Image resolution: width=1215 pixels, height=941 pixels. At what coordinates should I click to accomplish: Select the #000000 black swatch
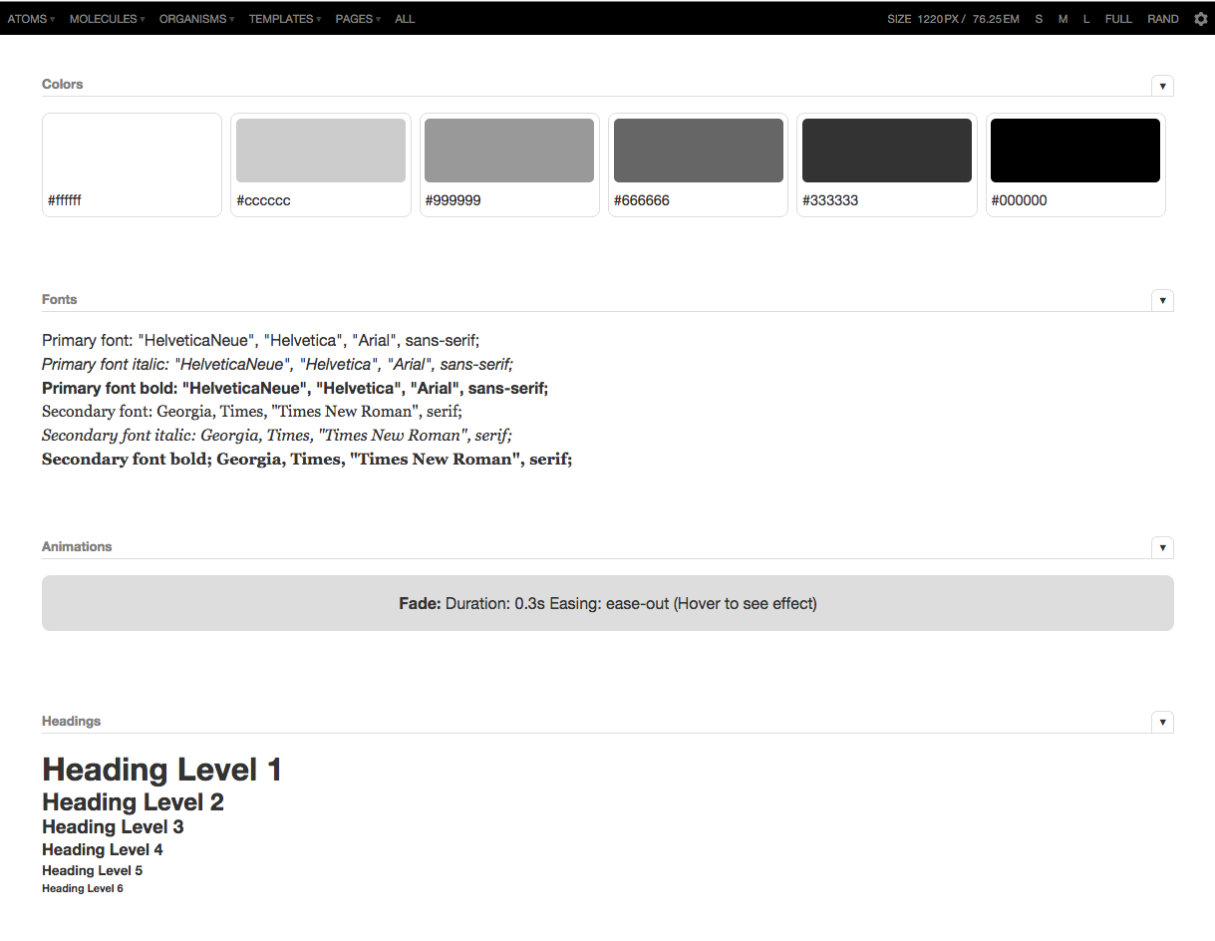(1075, 164)
